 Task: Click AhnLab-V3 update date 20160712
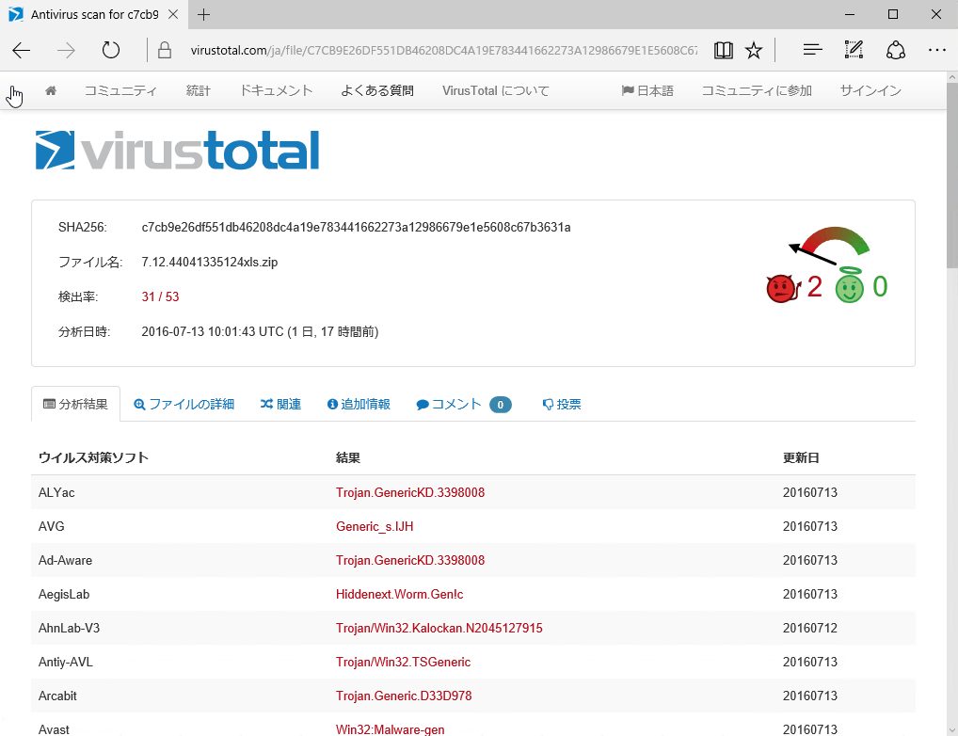(810, 629)
